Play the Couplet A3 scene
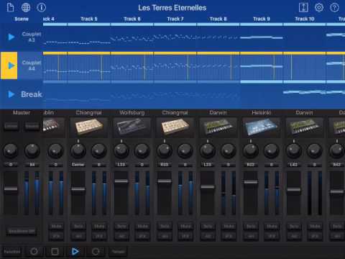Screen dimensions: 345x259 point(11,37)
